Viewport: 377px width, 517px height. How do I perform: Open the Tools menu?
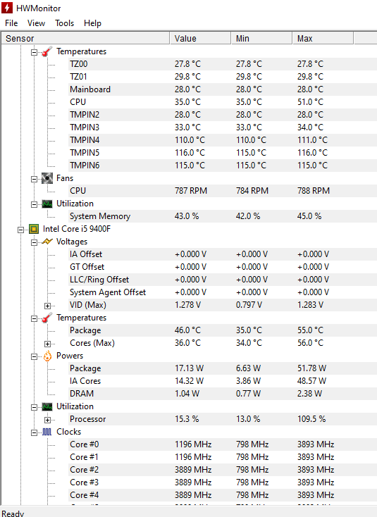coord(64,23)
